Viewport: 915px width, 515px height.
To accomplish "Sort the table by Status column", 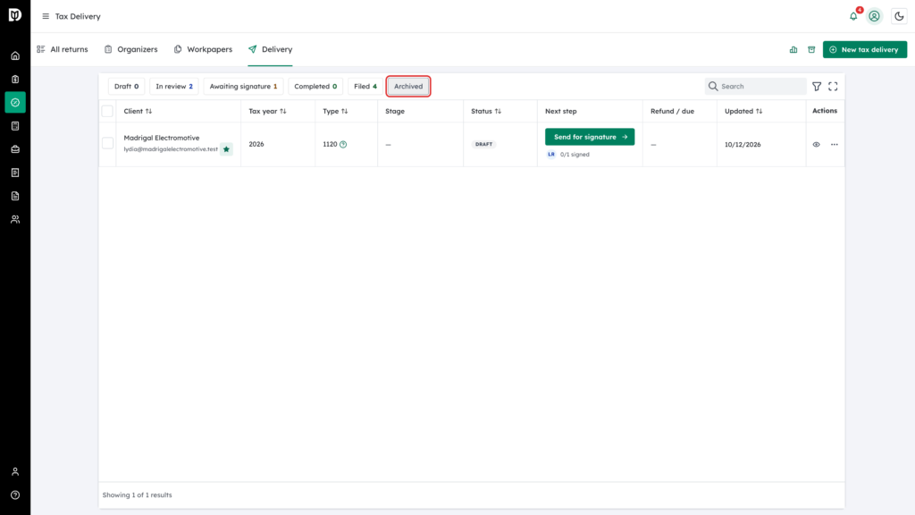I will coord(486,111).
